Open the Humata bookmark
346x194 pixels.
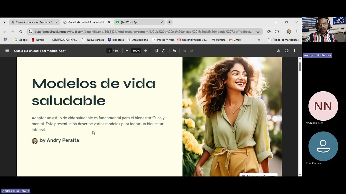point(218,40)
